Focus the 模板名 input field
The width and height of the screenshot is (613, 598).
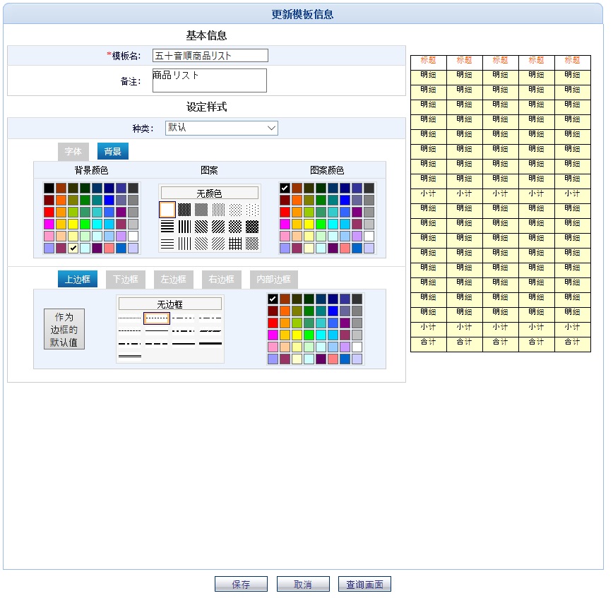tap(210, 56)
